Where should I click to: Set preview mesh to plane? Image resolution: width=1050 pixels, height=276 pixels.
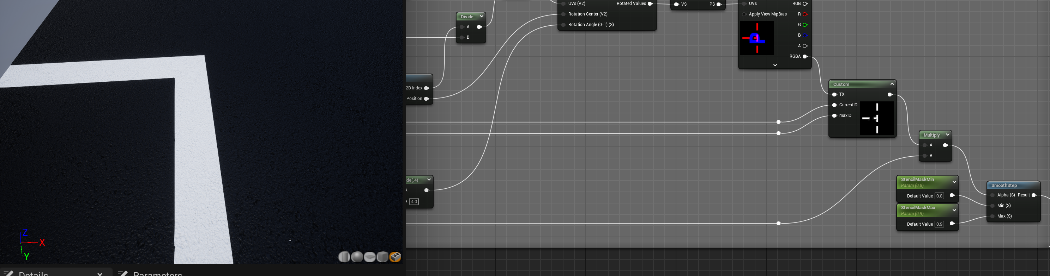[370, 257]
